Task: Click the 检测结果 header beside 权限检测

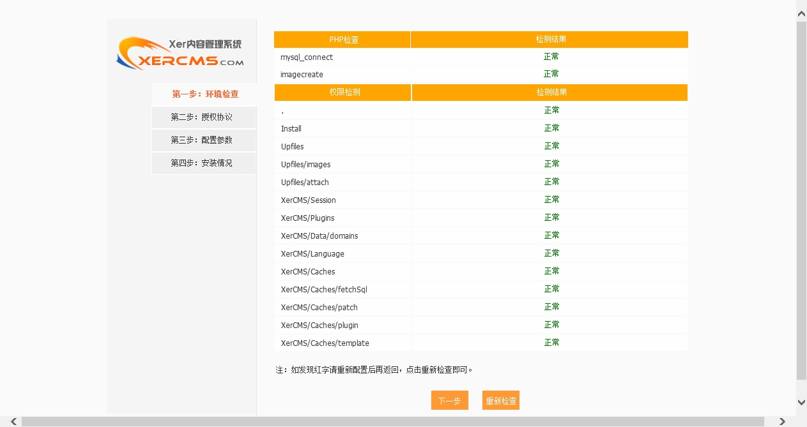Action: click(551, 93)
